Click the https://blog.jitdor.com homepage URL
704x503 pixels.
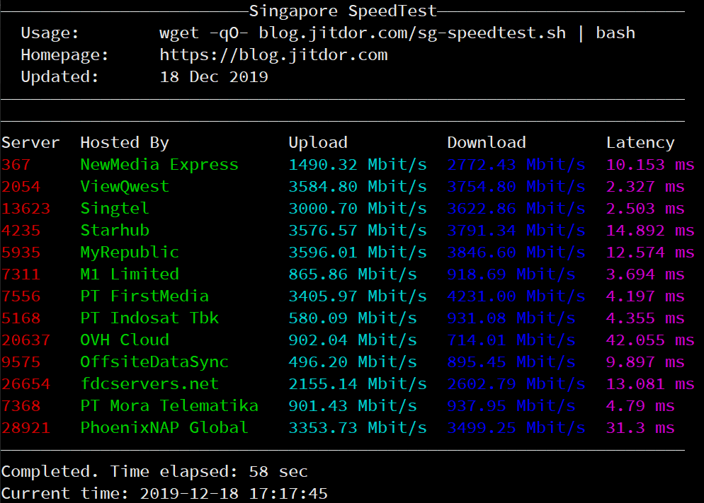tap(273, 55)
